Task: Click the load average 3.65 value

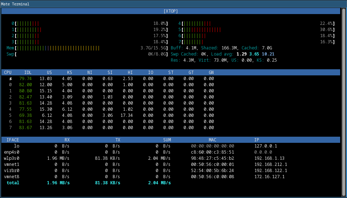Action: tap(254, 54)
